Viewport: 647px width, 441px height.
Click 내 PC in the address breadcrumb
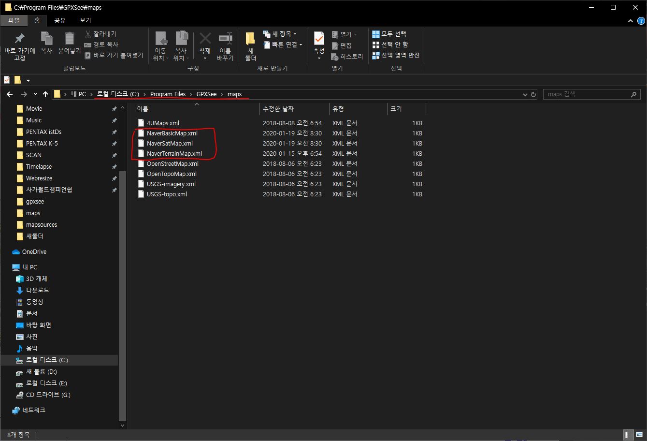(78, 94)
